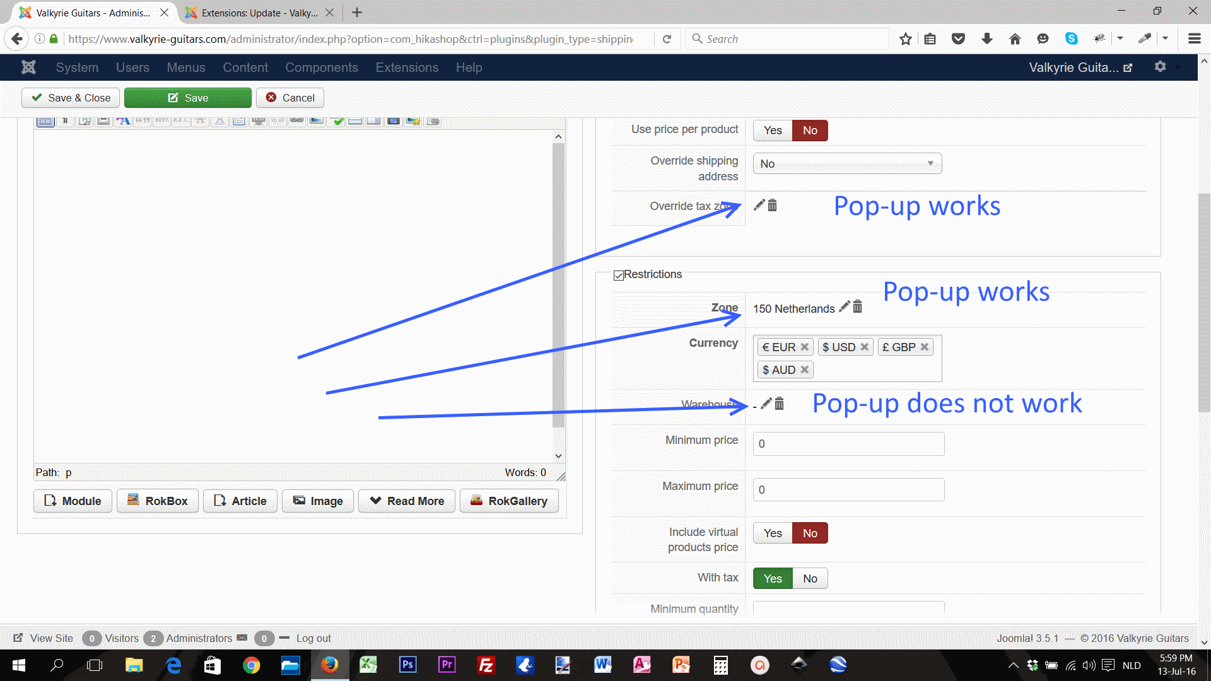Image resolution: width=1211 pixels, height=681 pixels.
Task: Set Include virtual products price to Yes
Action: pyautogui.click(x=773, y=533)
